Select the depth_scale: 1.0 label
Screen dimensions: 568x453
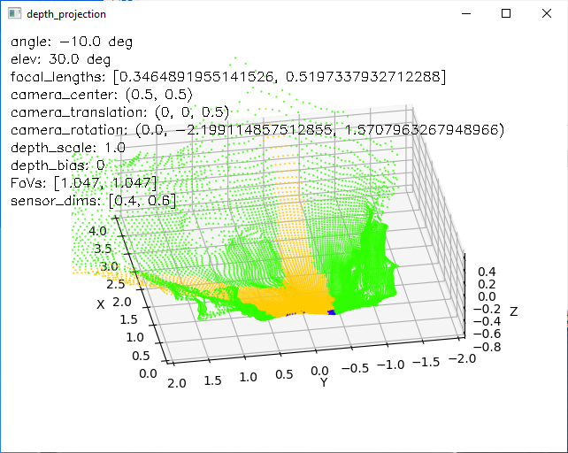point(68,148)
